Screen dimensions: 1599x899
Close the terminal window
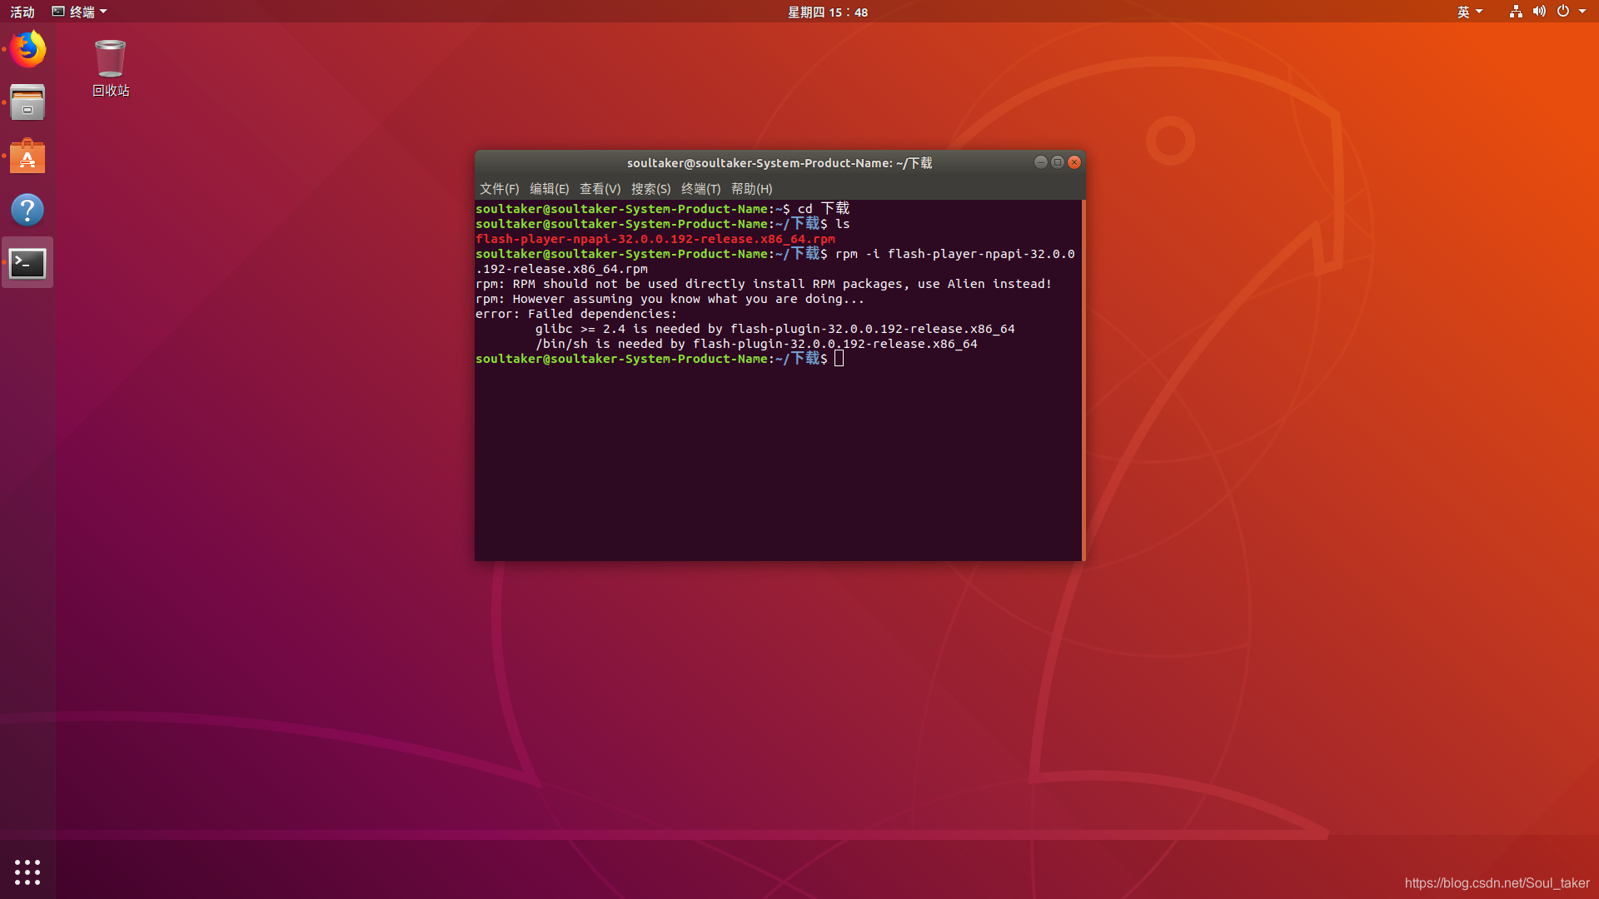click(1074, 162)
